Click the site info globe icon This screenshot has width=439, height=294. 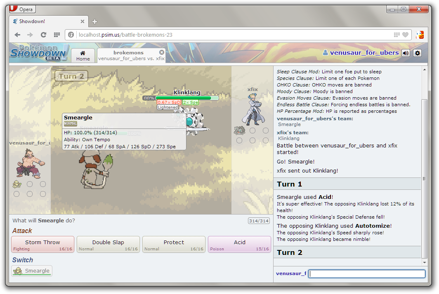(x=71, y=35)
